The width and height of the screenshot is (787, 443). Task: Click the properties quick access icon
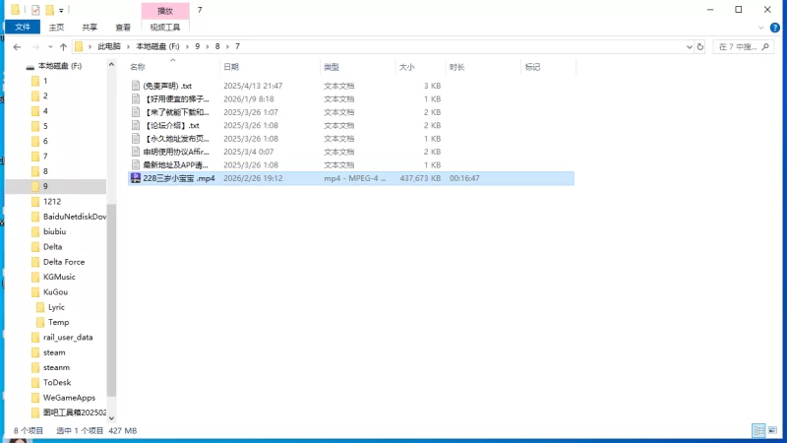coord(35,10)
